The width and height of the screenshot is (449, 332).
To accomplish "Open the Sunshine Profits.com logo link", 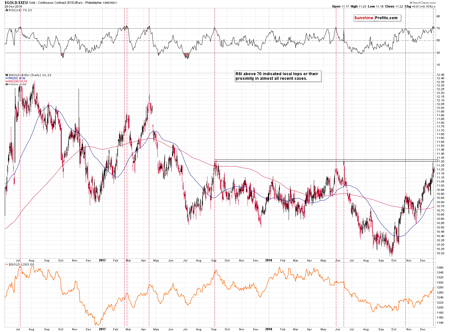I will tap(377, 18).
